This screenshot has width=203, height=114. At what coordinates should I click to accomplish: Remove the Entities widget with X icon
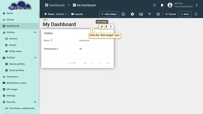[111, 27]
